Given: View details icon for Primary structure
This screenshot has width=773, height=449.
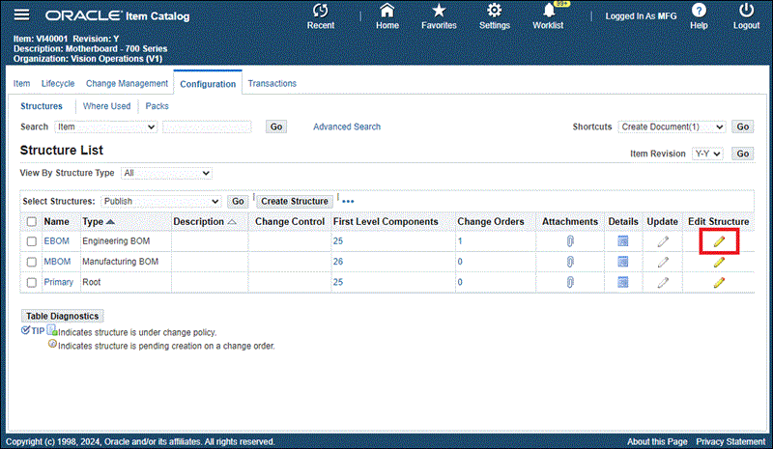Looking at the screenshot, I should 623,282.
